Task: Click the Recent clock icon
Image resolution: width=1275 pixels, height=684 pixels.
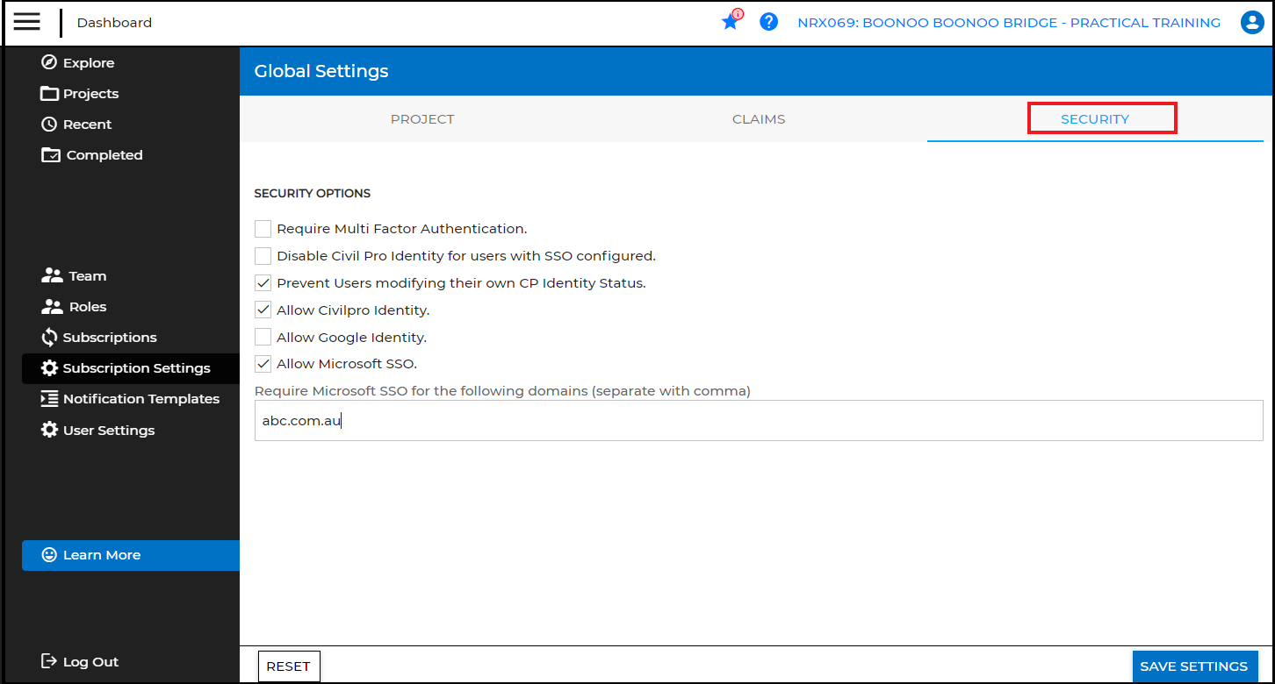Action: (49, 125)
